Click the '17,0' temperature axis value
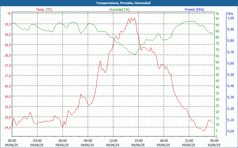The height and width of the screenshot is (148, 238). click(8, 76)
